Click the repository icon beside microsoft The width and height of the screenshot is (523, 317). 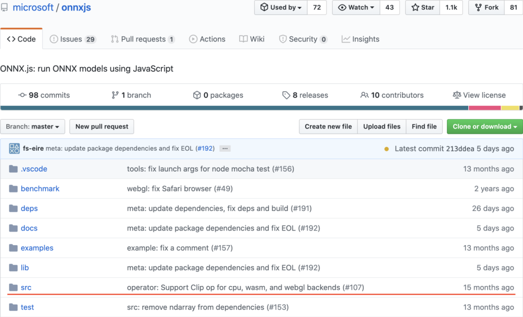click(4, 7)
